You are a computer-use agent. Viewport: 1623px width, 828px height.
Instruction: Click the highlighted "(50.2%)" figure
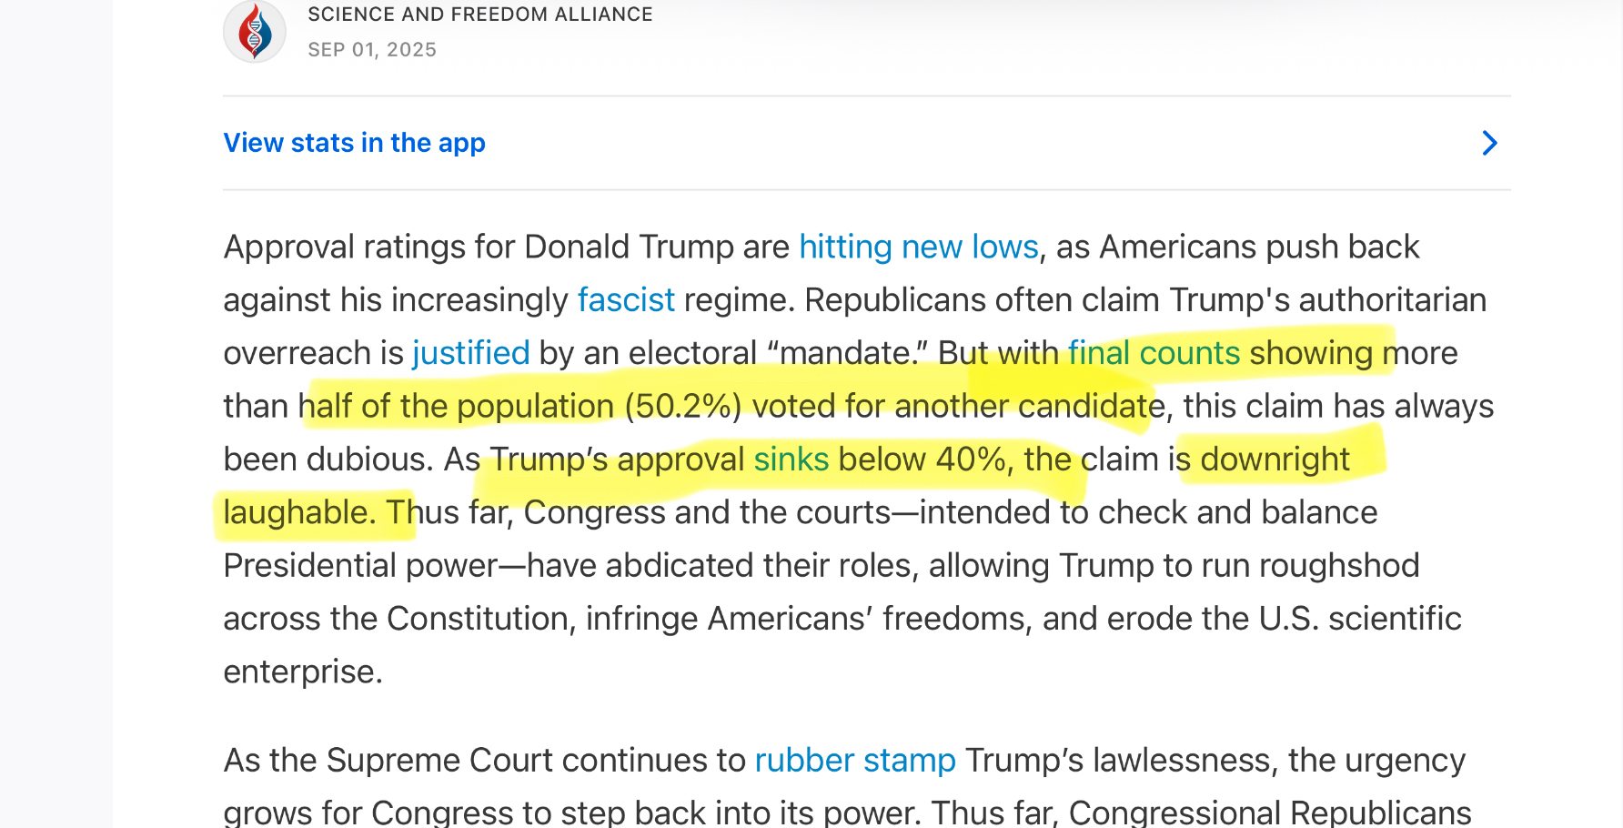[x=683, y=407]
